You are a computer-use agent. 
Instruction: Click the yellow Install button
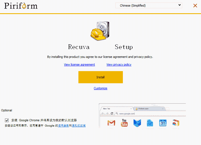(100, 77)
